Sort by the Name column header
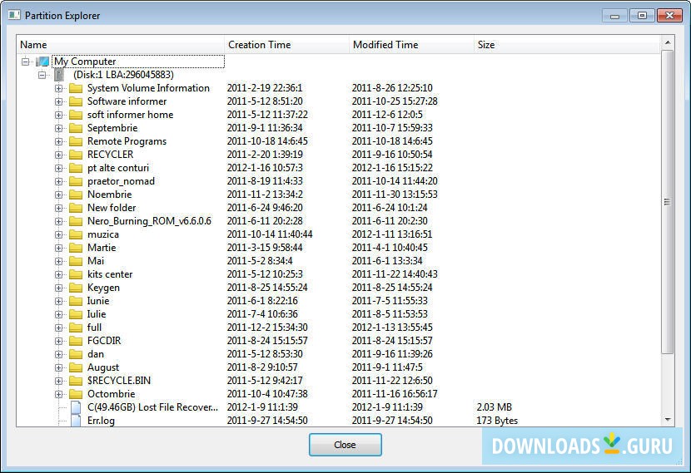This screenshot has width=691, height=473. tap(121, 44)
